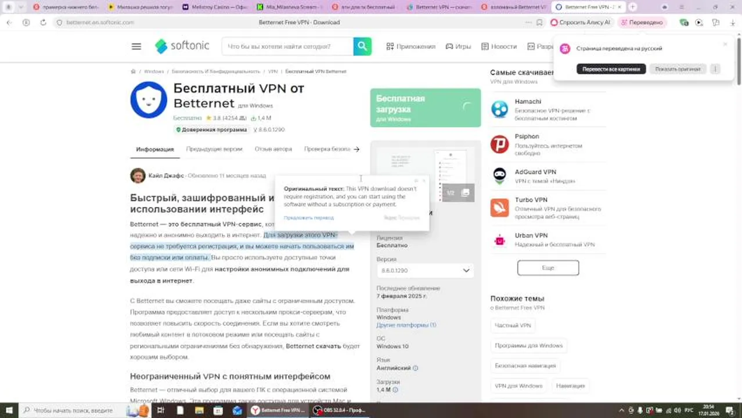Click the browser back arrow

(x=9, y=22)
